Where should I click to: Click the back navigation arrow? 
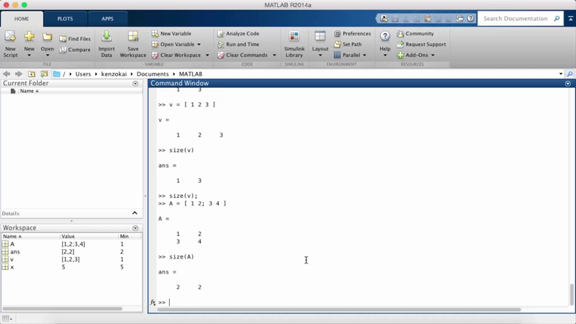click(6, 74)
